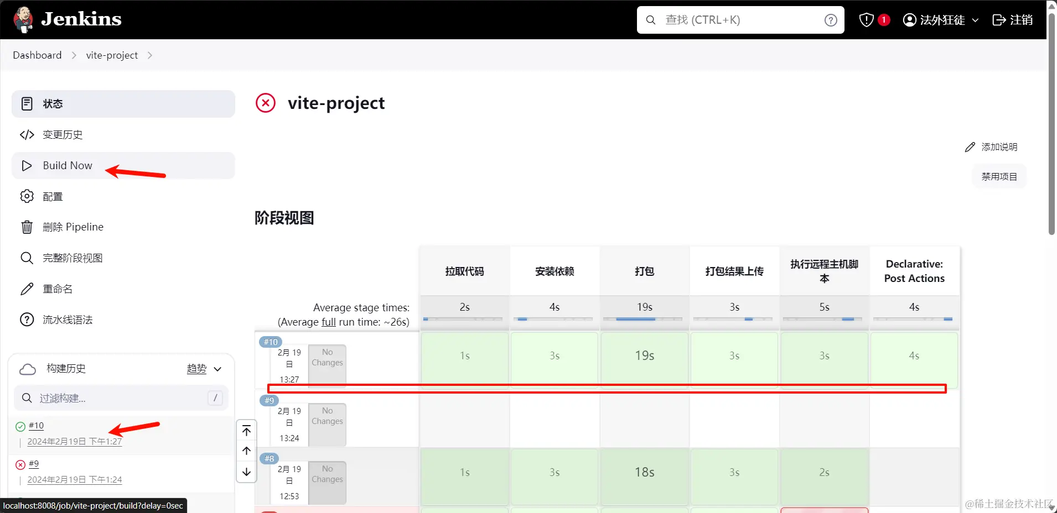
Task: Click the 删除 Pipeline trash icon
Action: point(27,227)
